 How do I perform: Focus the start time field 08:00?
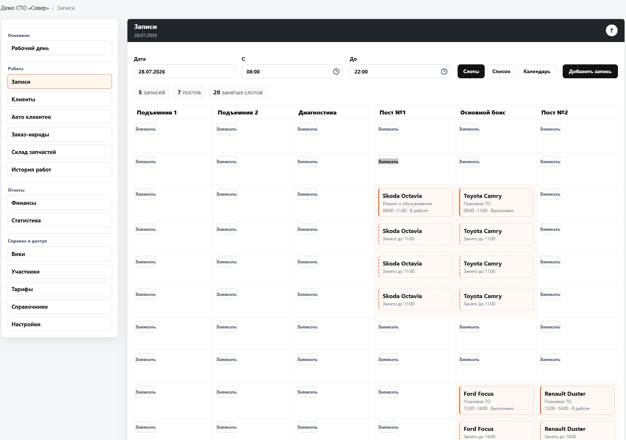tap(292, 71)
